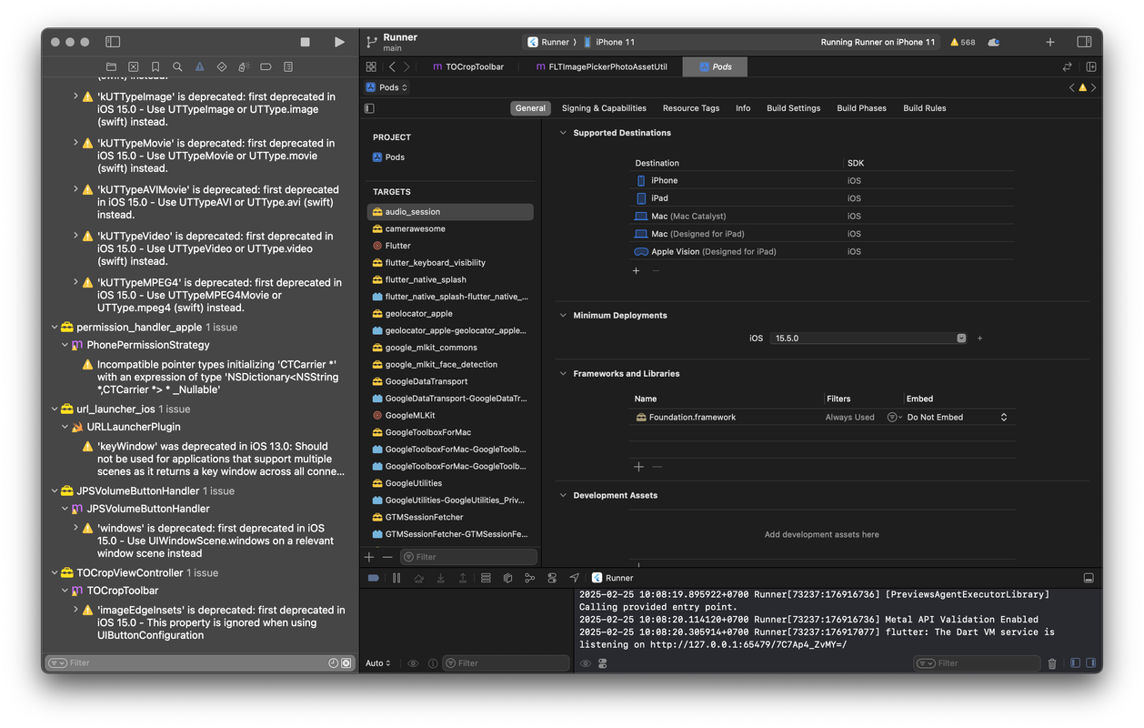Open Do Not Embed dropdown
Image resolution: width=1144 pixels, height=728 pixels.
pos(958,418)
